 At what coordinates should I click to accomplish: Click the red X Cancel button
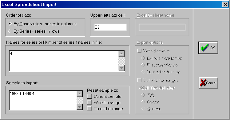[x=208, y=83]
